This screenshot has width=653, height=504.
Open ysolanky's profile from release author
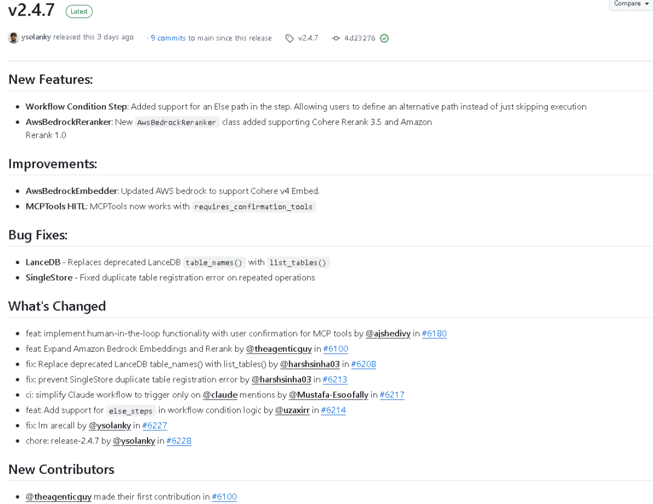tap(36, 37)
